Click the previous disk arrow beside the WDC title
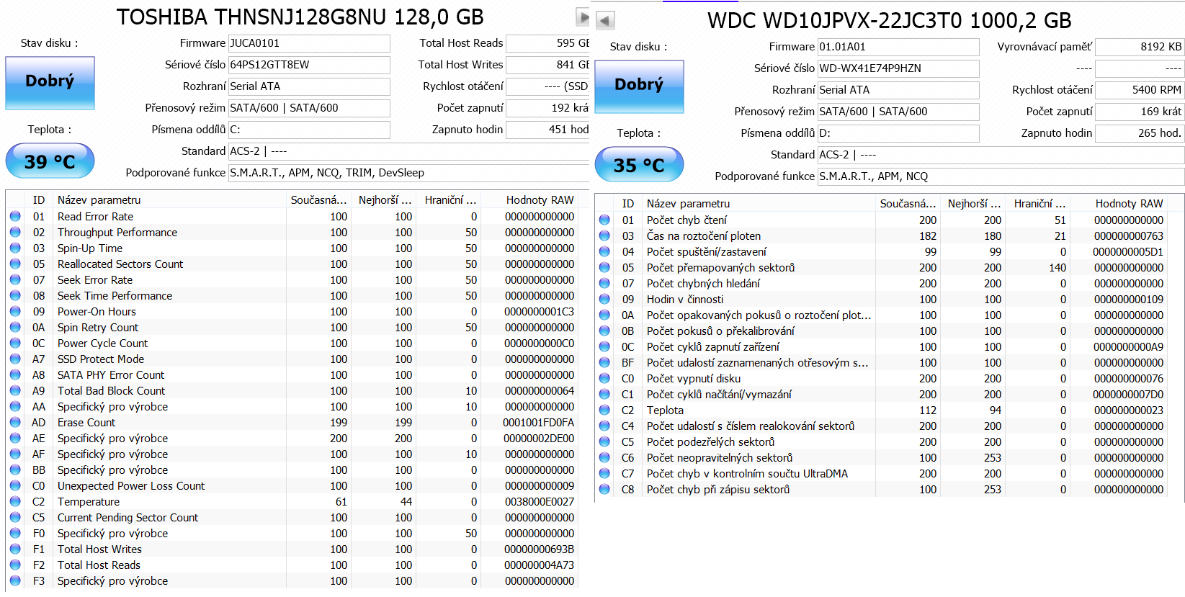 tap(605, 21)
